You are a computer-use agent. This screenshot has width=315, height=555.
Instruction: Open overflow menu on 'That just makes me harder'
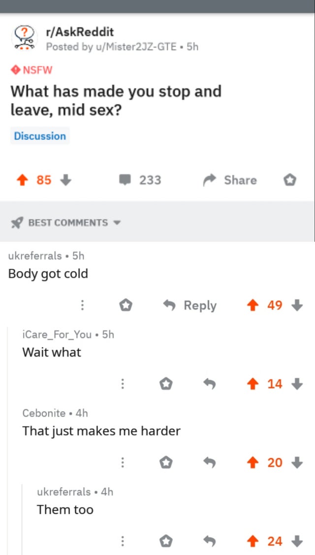click(122, 462)
